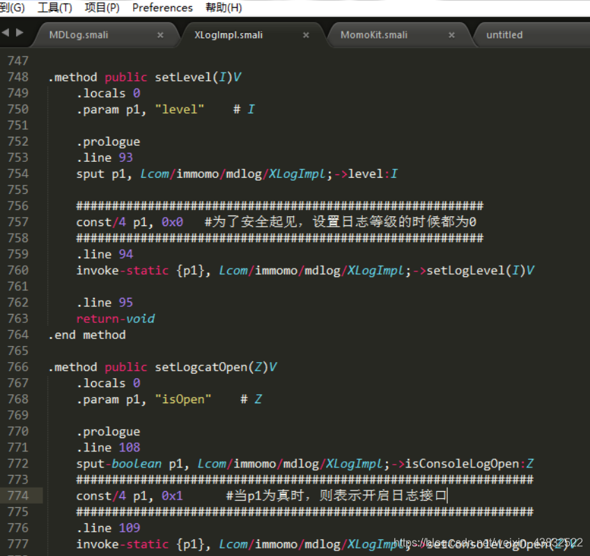Click the right tab scroll arrow
Screen dimensions: 590x556
pos(20,33)
